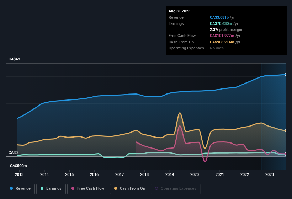This screenshot has width=292, height=199.
Task: Click the Free Cash Flow row label in tooltip
Action: point(182,36)
